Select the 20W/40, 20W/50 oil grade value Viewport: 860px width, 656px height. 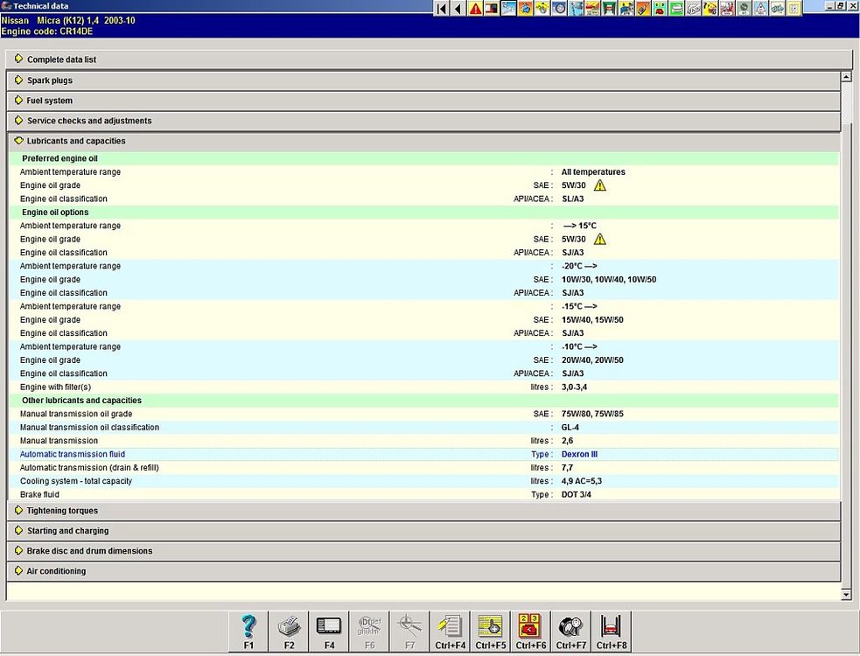tap(592, 359)
